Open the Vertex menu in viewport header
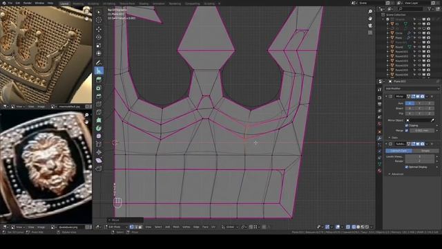This screenshot has height=249, width=442. (x=186, y=227)
